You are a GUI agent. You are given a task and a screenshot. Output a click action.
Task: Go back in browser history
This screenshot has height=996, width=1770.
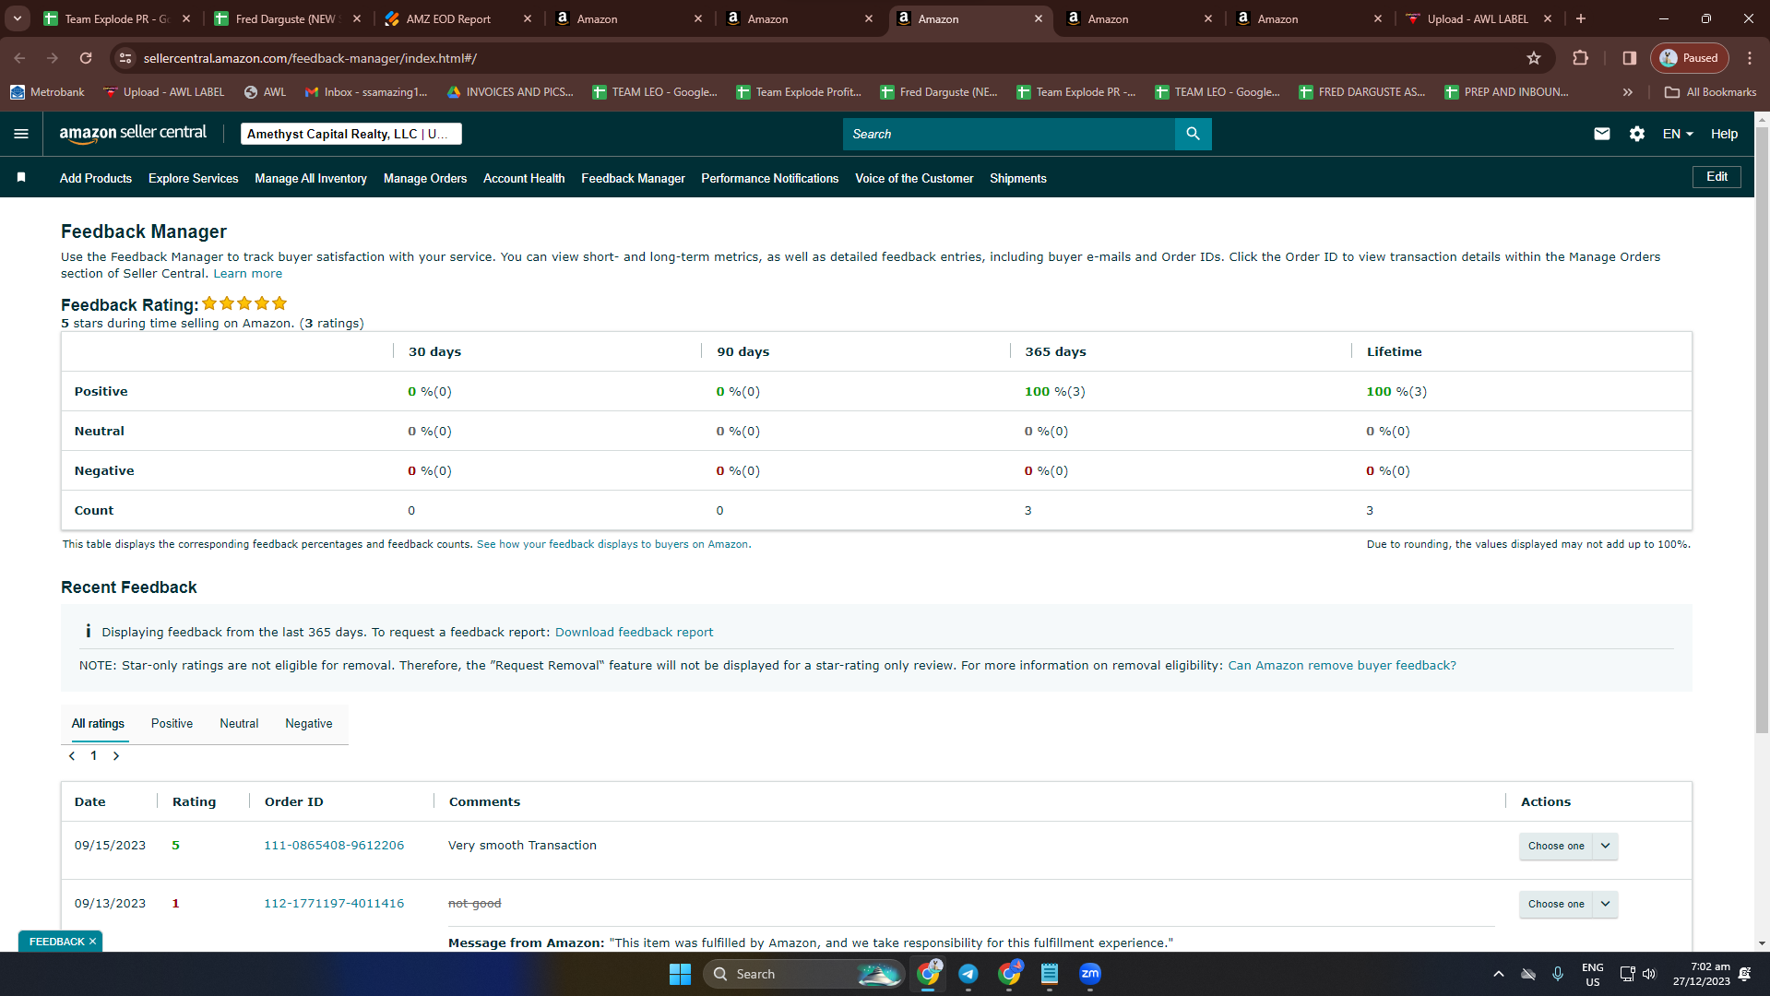point(19,58)
